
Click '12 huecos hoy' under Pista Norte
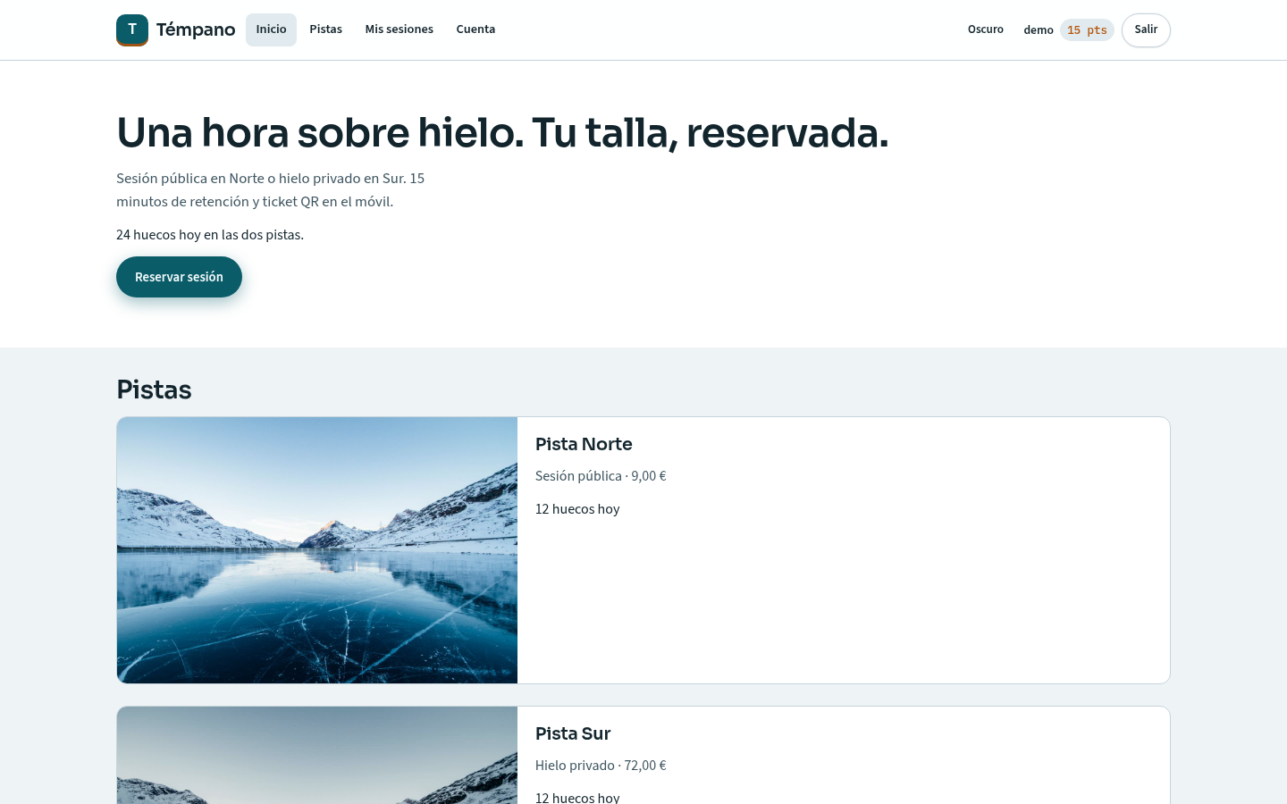pos(577,509)
